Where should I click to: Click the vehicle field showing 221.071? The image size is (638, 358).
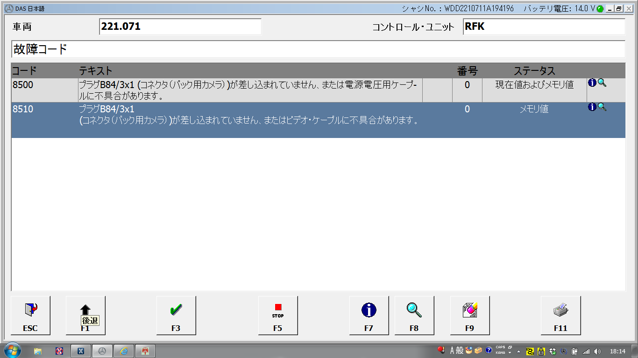click(x=180, y=27)
